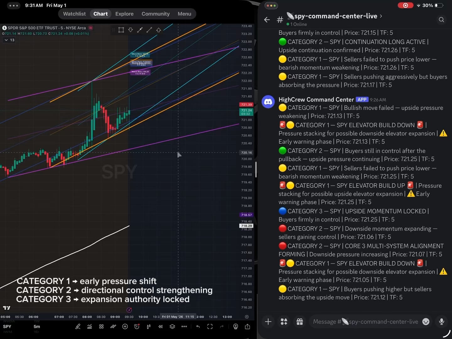
Task: Tap the add symbol plus circle
Action: coord(125,326)
